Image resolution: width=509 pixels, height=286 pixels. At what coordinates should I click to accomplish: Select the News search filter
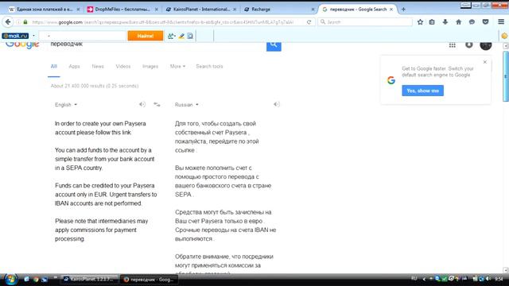[98, 66]
